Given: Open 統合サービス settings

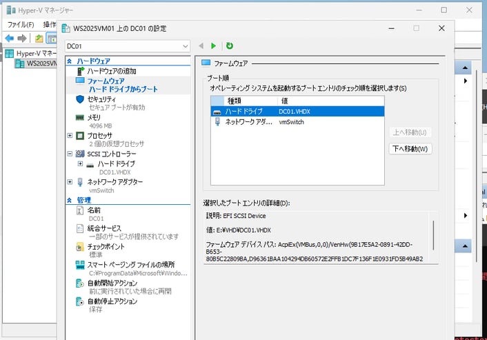Looking at the screenshot, I should pyautogui.click(x=104, y=228).
